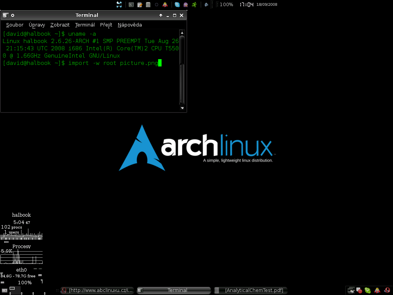The width and height of the screenshot is (393, 295).
Task: Click the terminal scrollbar up arrow
Action: click(x=182, y=33)
